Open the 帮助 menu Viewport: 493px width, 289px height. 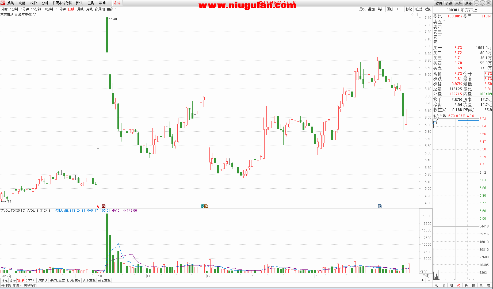point(102,3)
